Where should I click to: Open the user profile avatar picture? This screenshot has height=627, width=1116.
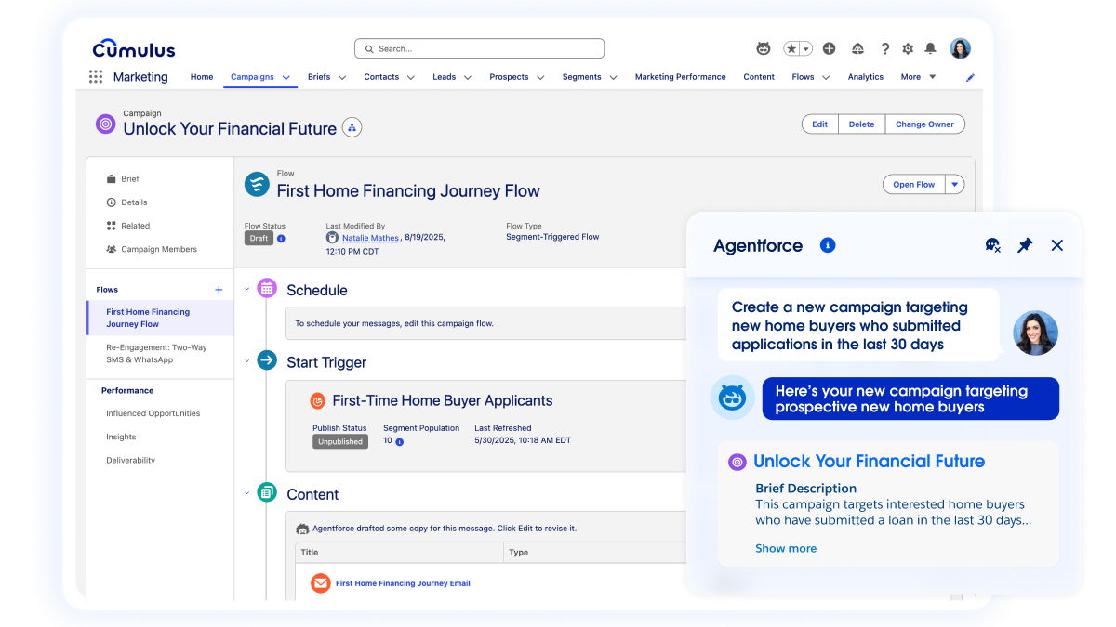(960, 48)
